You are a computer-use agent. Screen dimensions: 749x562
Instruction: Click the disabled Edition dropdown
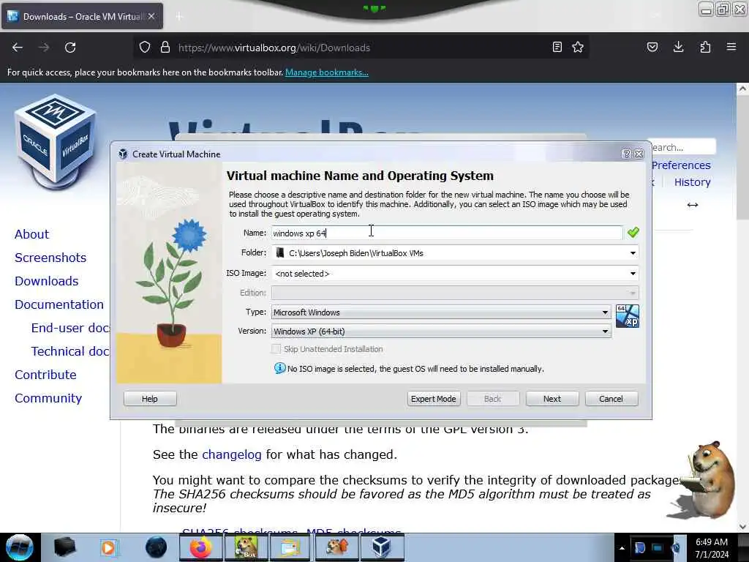(455, 293)
